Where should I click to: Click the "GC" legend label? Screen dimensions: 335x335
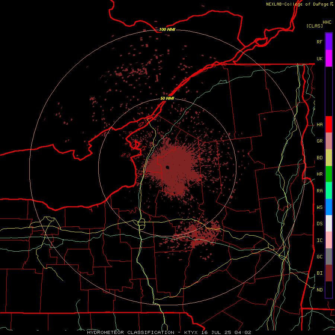[x=319, y=256]
